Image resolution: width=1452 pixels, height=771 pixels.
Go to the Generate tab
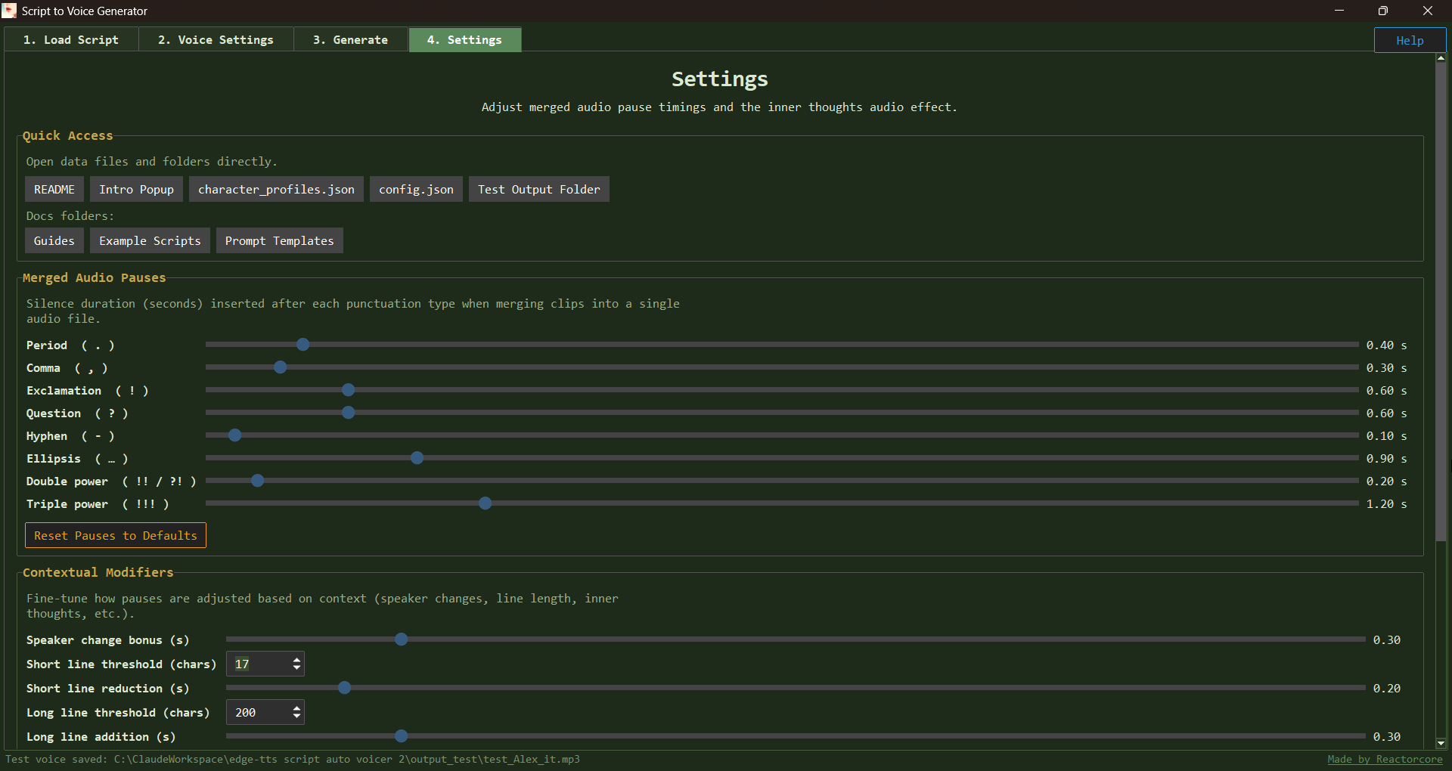(x=350, y=40)
